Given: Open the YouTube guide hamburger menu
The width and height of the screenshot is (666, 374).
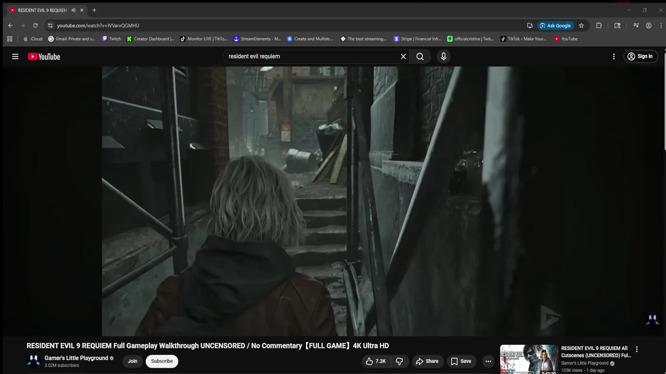Looking at the screenshot, I should point(15,57).
